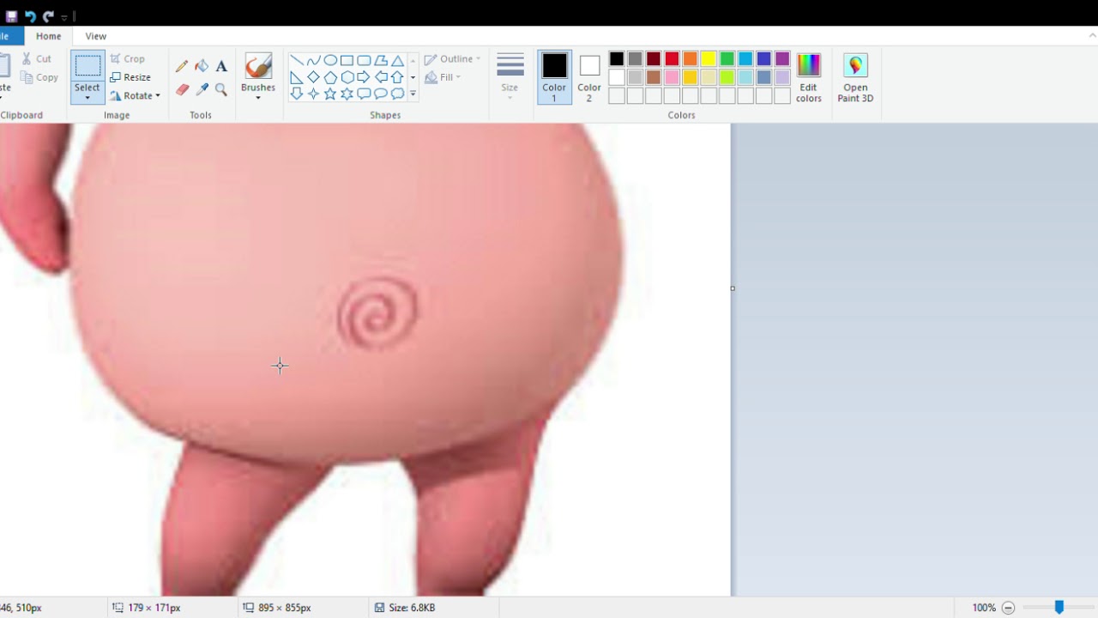
Task: Select the Fill with color bucket tool
Action: (x=202, y=66)
